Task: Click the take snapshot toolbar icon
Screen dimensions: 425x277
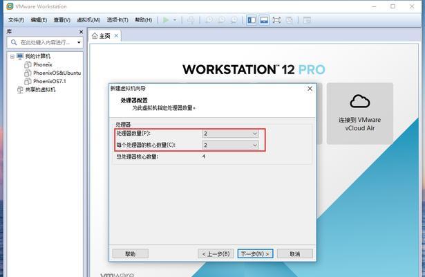Action: [x=209, y=20]
